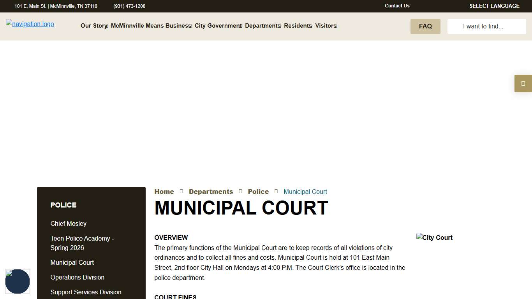
Task: Open the Our Story menu
Action: tap(92, 26)
